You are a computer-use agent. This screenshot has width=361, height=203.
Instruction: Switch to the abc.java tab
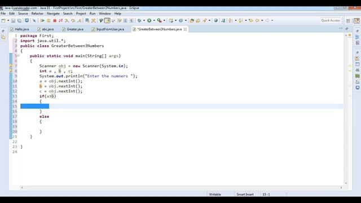point(46,29)
